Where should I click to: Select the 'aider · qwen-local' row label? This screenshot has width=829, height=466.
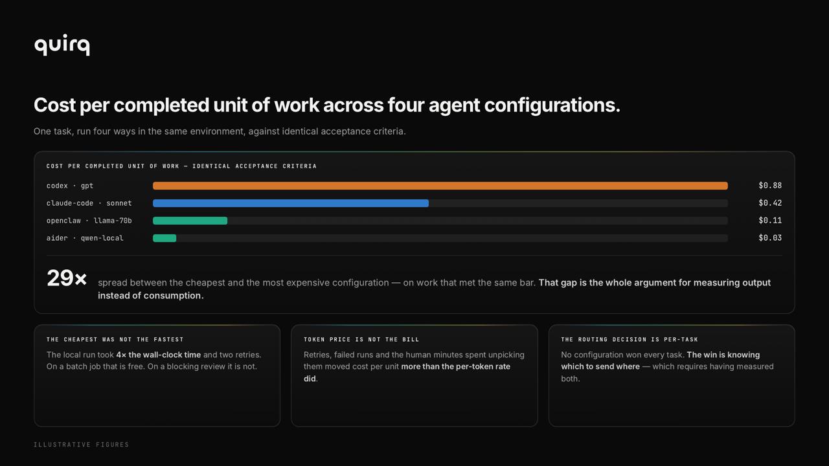(x=85, y=238)
